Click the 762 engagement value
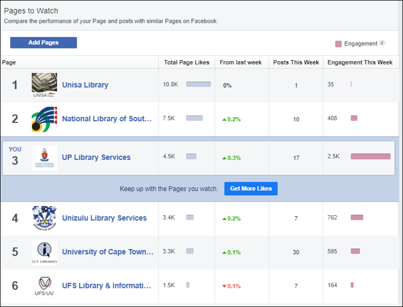The height and width of the screenshot is (307, 403). pos(332,217)
